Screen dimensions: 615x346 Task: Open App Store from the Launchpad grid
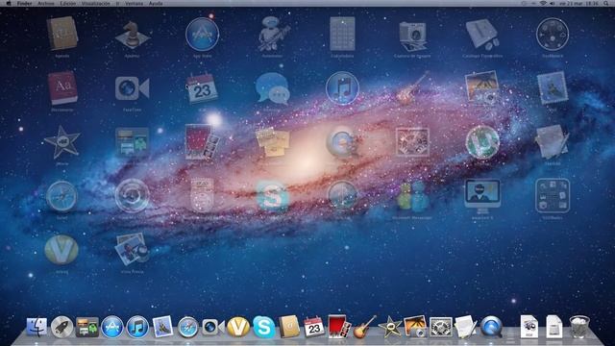(202, 35)
